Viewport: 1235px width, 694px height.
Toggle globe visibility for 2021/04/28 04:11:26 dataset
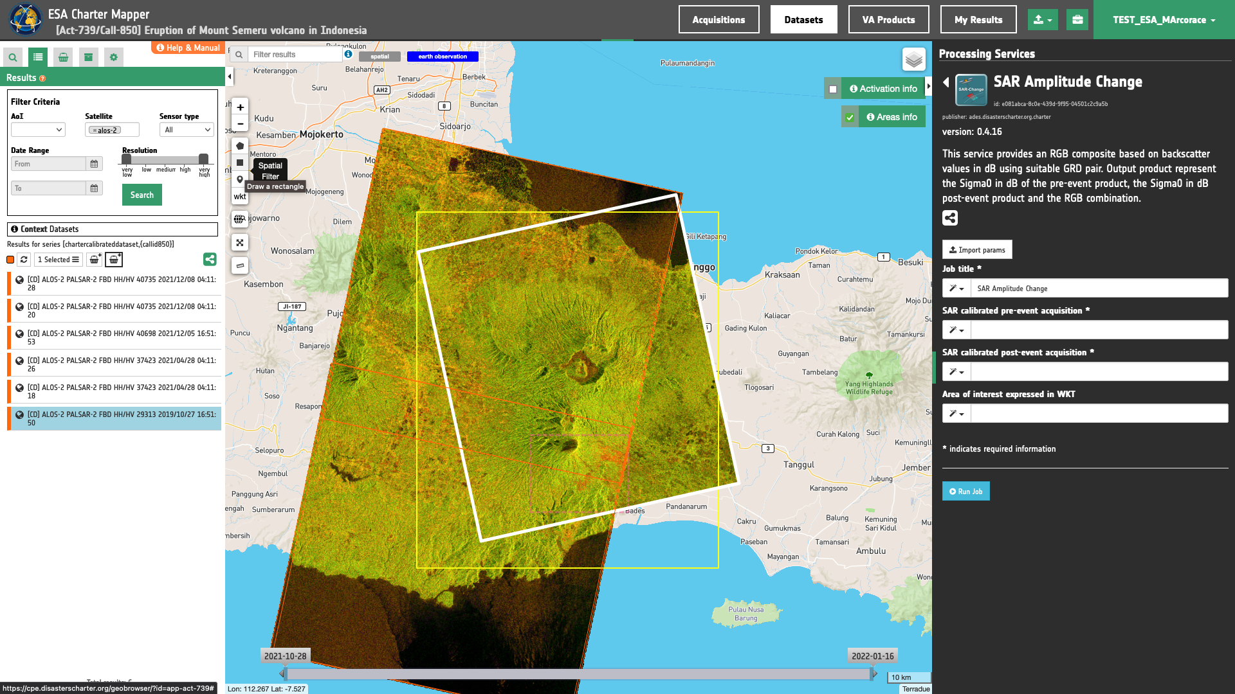point(20,361)
